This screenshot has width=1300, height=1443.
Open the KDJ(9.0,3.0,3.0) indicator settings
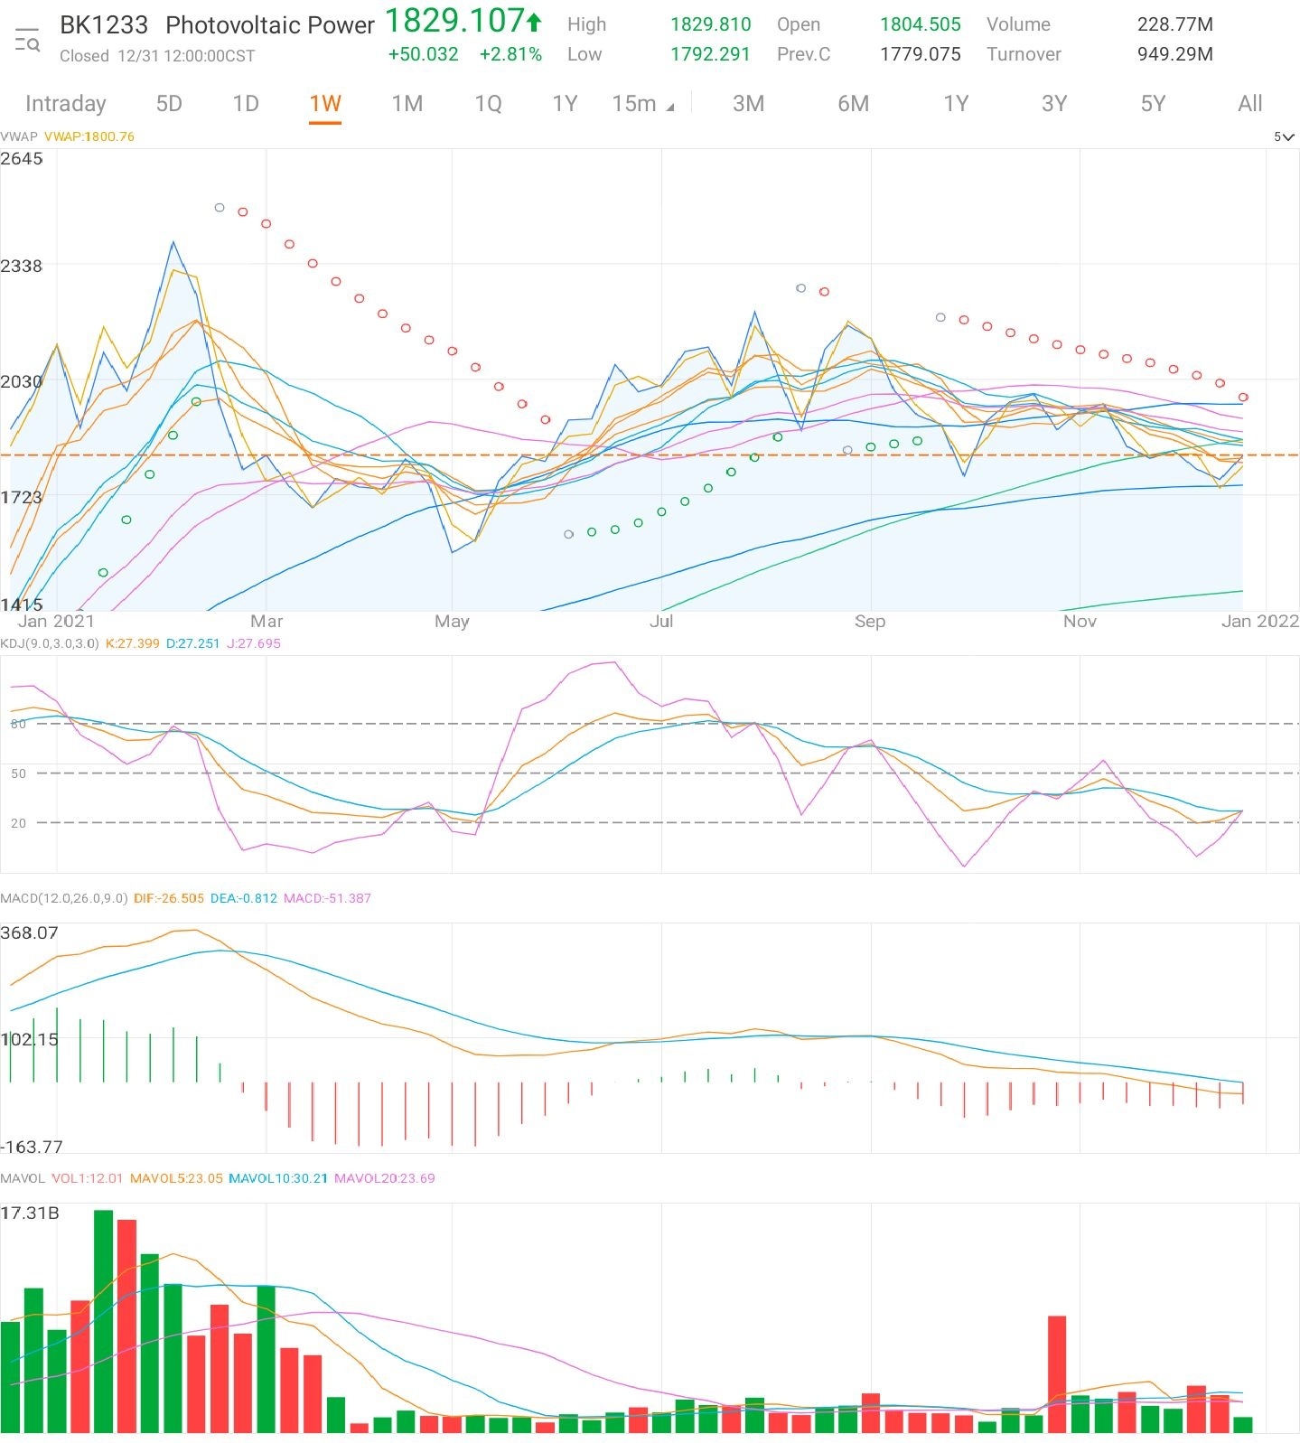[50, 644]
